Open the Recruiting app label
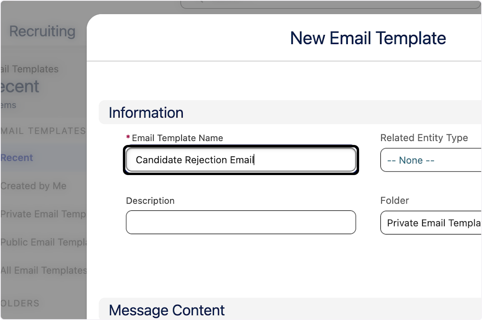Image resolution: width=482 pixels, height=320 pixels. point(41,31)
